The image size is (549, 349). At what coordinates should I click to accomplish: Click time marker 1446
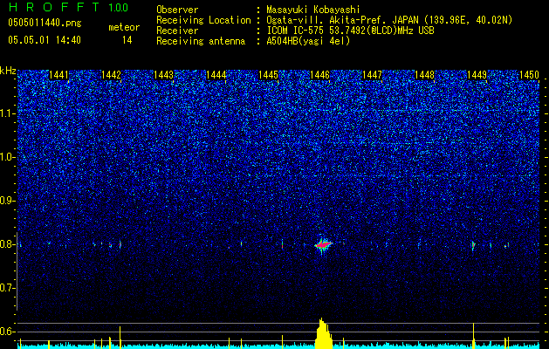pyautogui.click(x=320, y=75)
